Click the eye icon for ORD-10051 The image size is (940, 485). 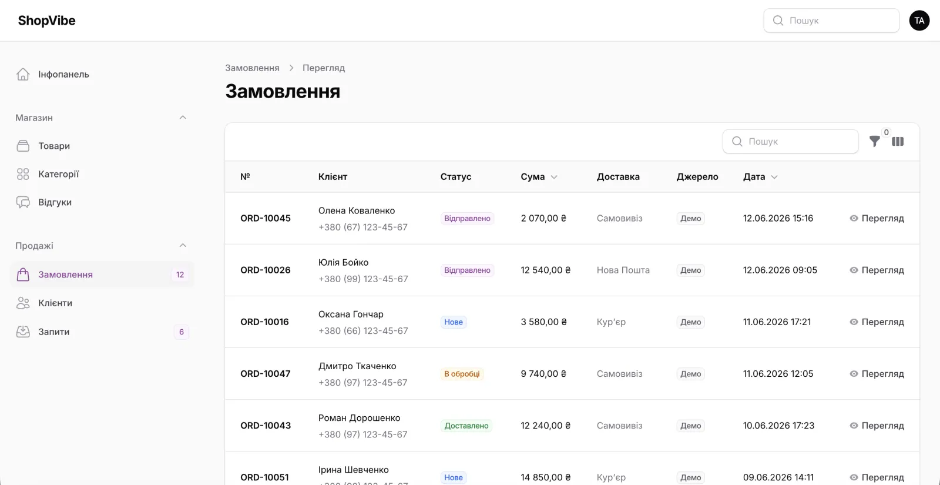click(854, 477)
